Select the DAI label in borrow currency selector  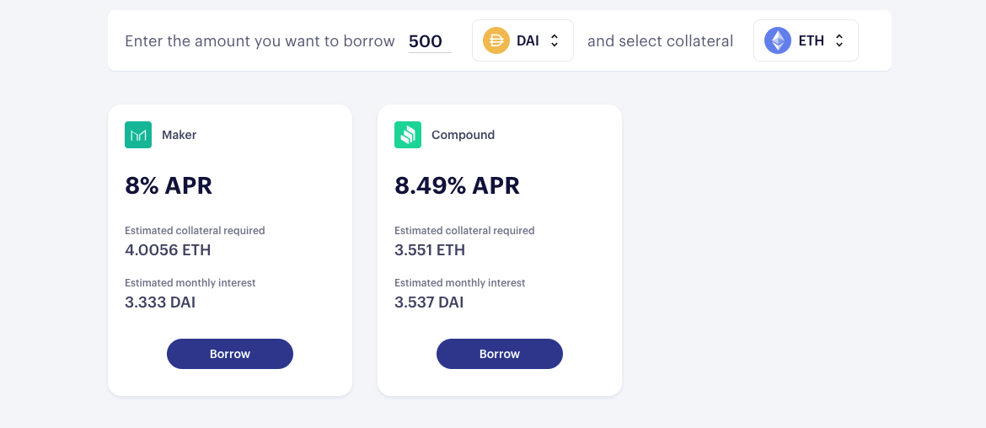pos(528,40)
